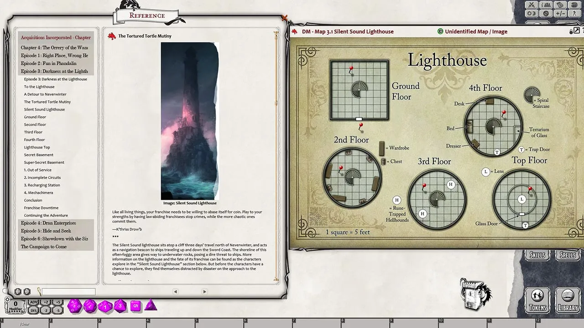Toggle the +2 modifier button
The image size is (584, 328).
pyautogui.click(x=46, y=302)
